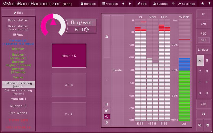Click the Dry/wet knob
The image size is (213, 133).
point(53,25)
